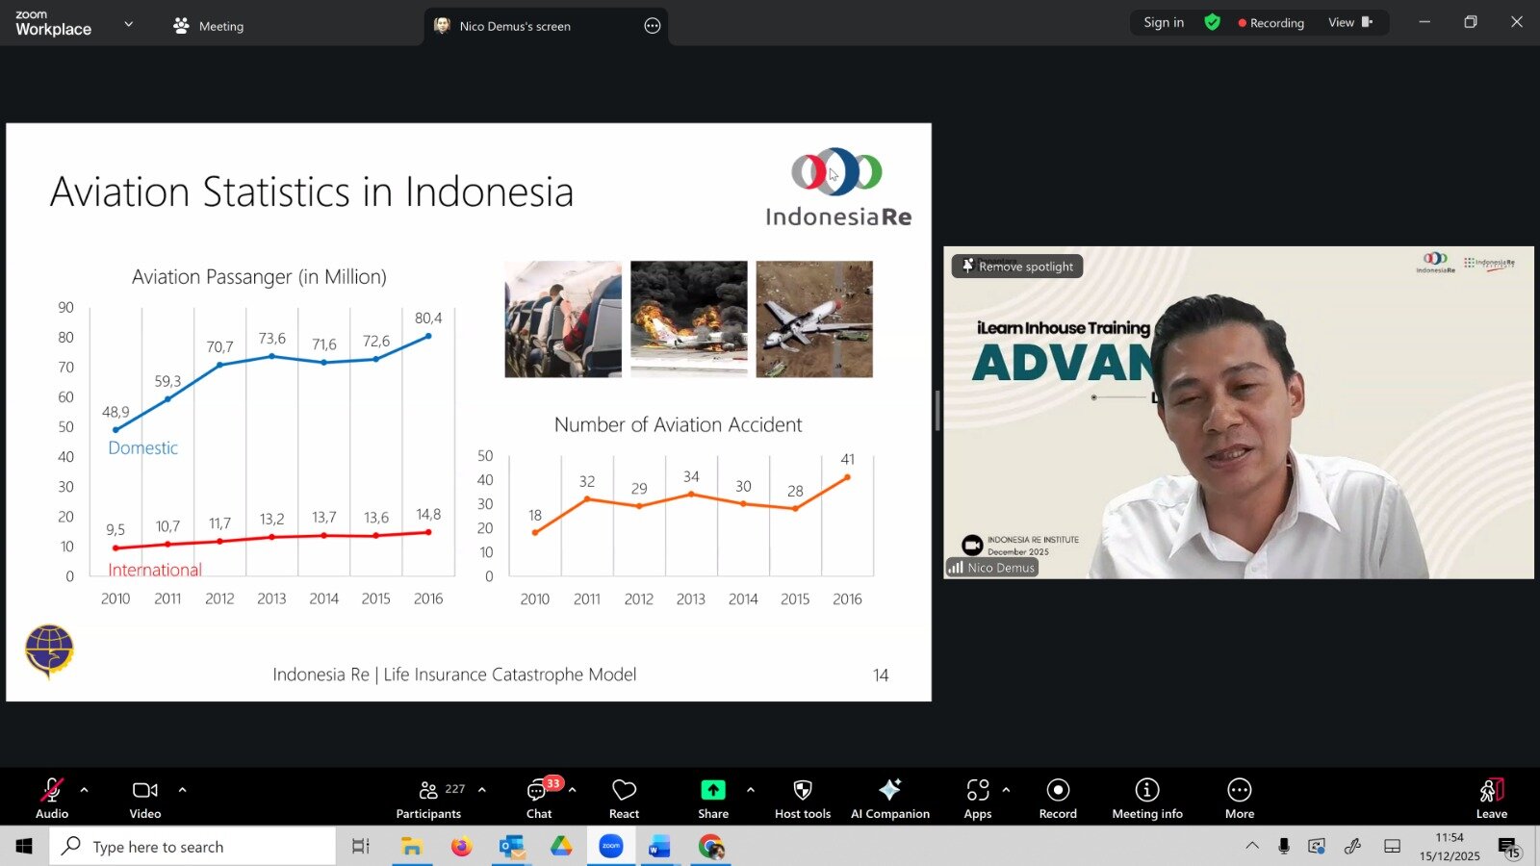Select Nico Demus's screen tab
This screenshot has width=1540, height=866.
[515, 26]
